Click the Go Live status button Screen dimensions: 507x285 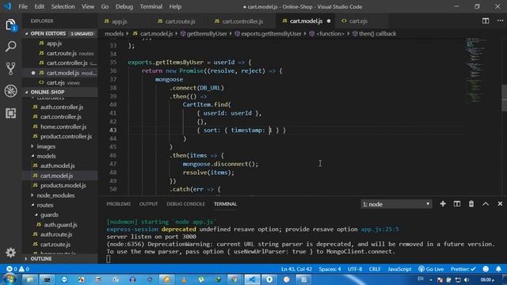[431, 269]
